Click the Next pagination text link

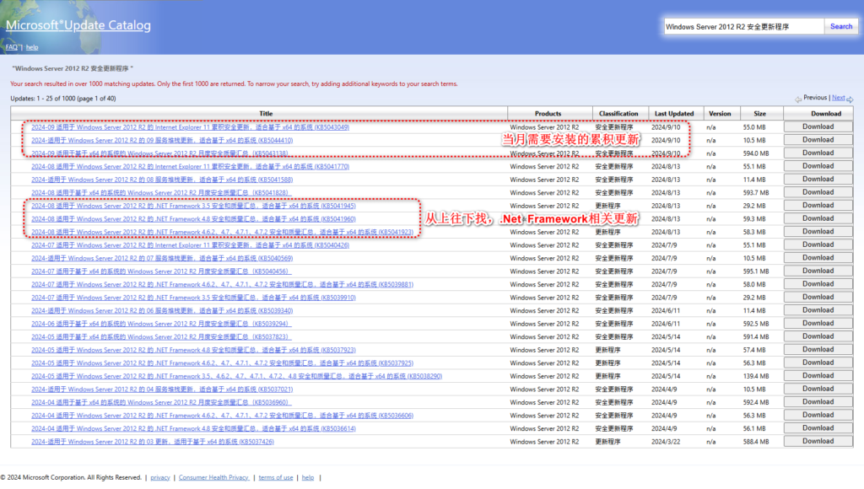point(838,98)
